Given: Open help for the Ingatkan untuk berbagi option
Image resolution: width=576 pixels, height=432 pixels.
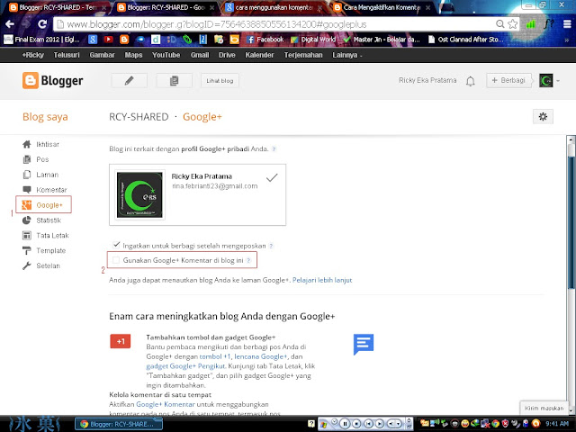Looking at the screenshot, I should point(271,246).
